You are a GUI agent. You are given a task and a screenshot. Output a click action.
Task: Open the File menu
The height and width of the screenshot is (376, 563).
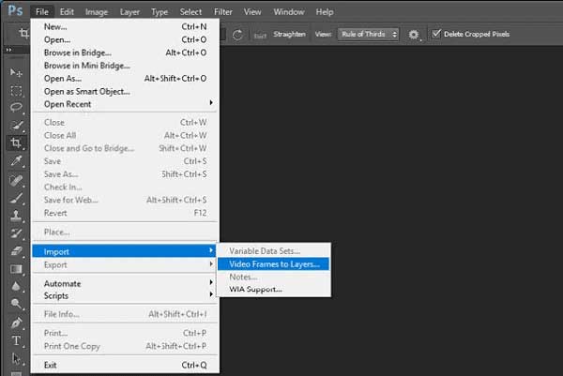tap(42, 12)
